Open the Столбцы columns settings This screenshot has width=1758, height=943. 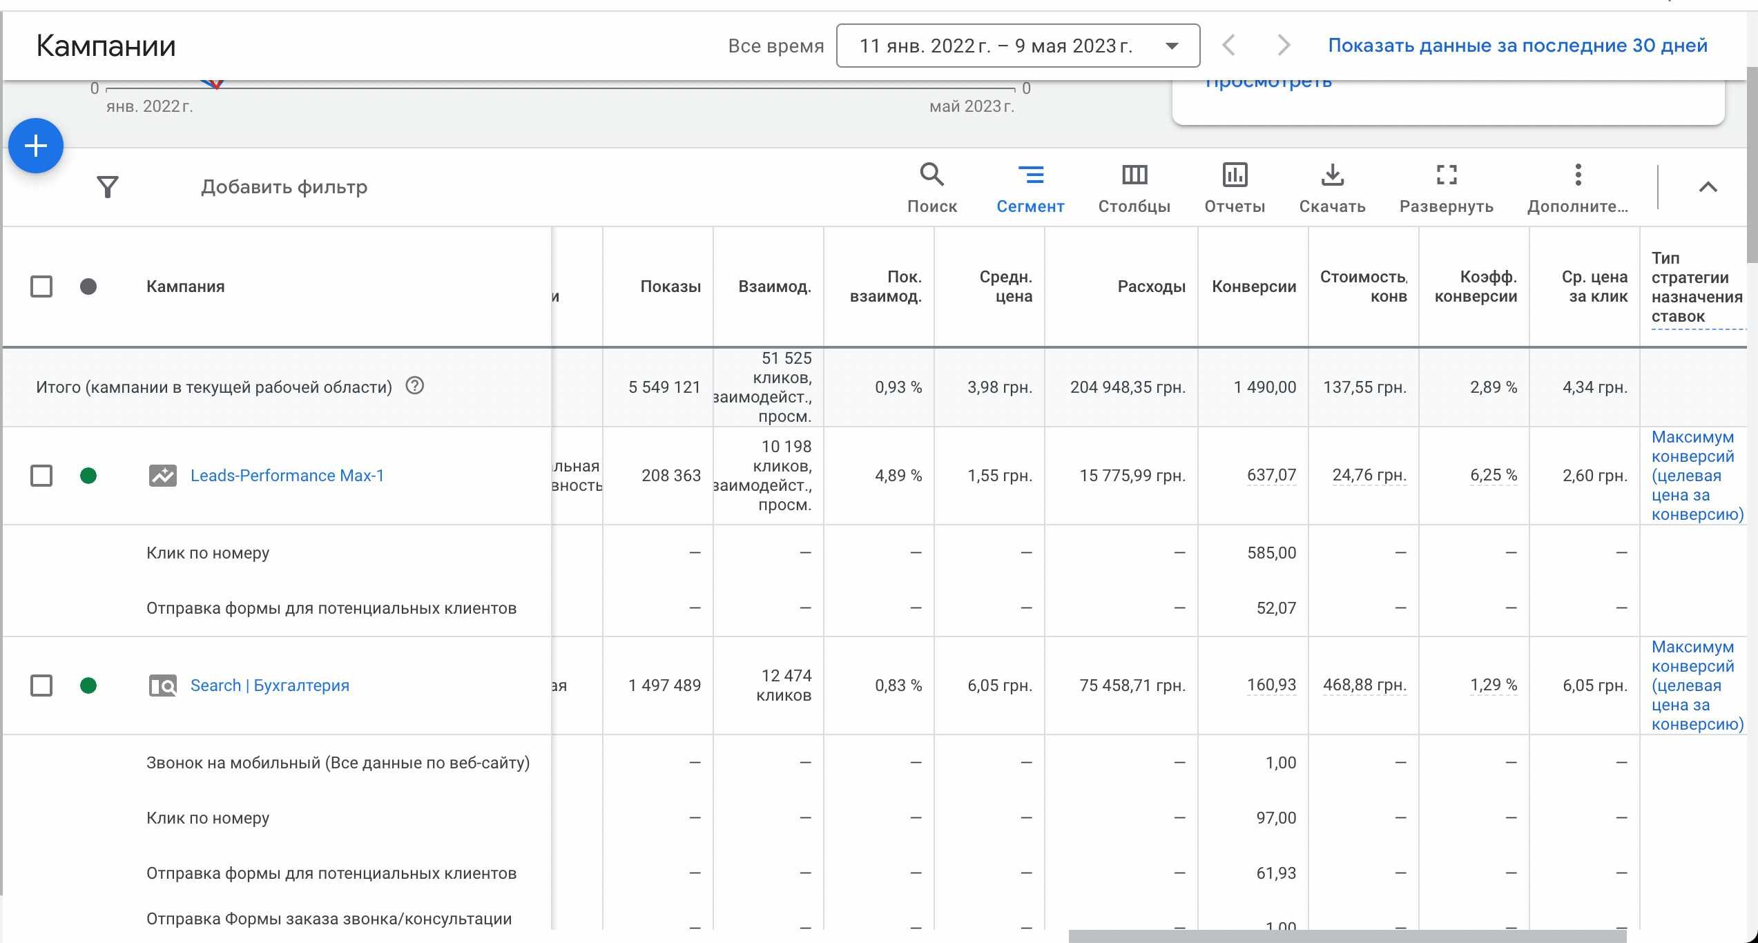1134,188
